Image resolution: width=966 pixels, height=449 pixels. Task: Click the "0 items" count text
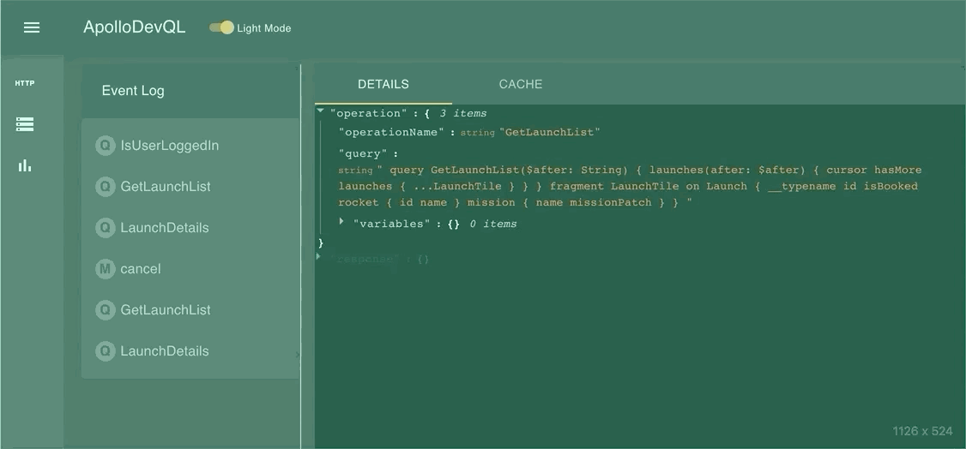click(492, 224)
